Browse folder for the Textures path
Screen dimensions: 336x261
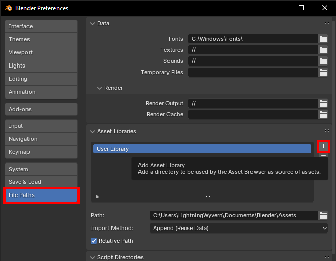[x=323, y=50]
